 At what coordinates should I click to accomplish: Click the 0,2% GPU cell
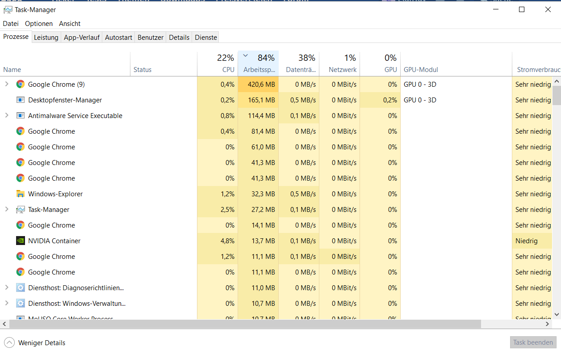(380, 100)
